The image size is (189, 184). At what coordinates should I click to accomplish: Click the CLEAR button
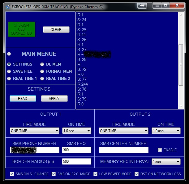(x=56, y=29)
